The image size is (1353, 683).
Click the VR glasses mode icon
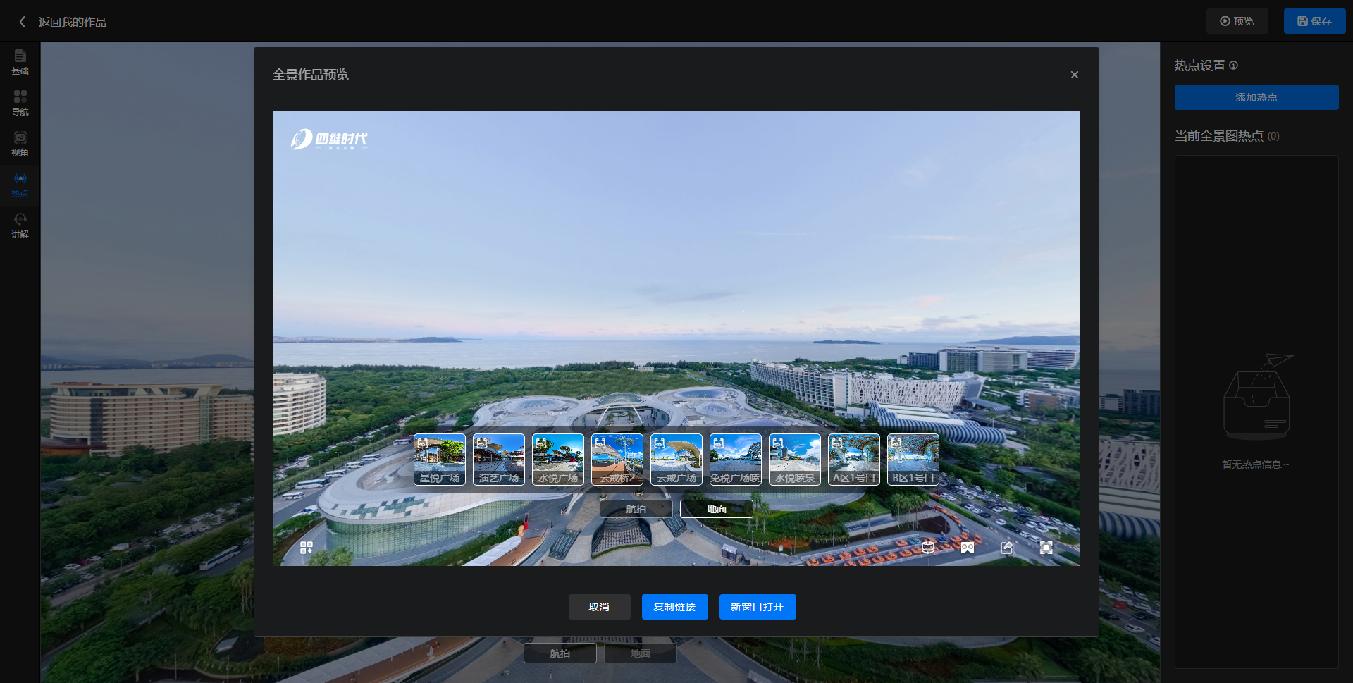[x=967, y=548]
